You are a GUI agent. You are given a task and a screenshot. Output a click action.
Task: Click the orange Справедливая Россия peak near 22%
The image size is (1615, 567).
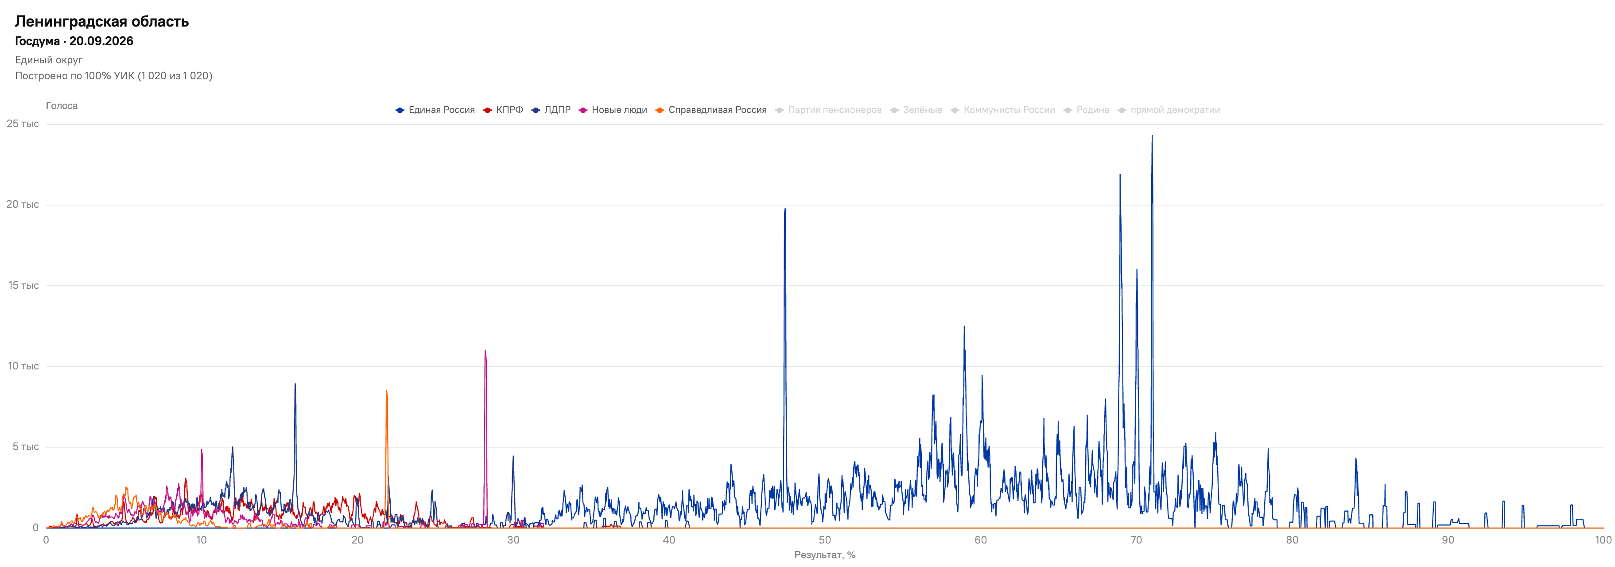point(386,392)
